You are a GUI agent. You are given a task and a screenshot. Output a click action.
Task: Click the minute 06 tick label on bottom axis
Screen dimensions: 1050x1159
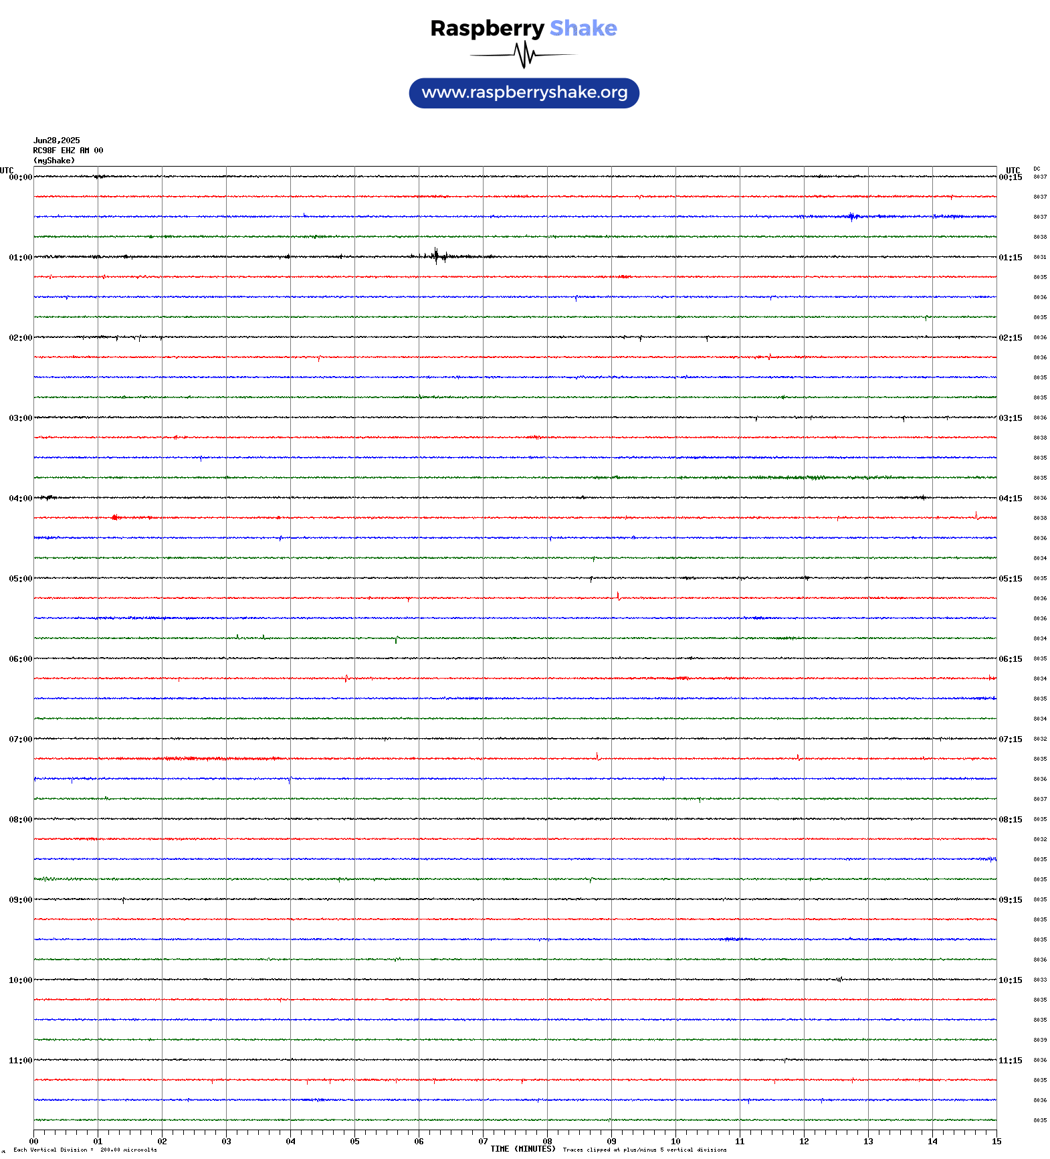[x=419, y=1142]
